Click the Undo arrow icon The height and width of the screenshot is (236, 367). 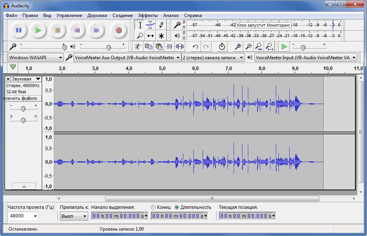tap(195, 46)
